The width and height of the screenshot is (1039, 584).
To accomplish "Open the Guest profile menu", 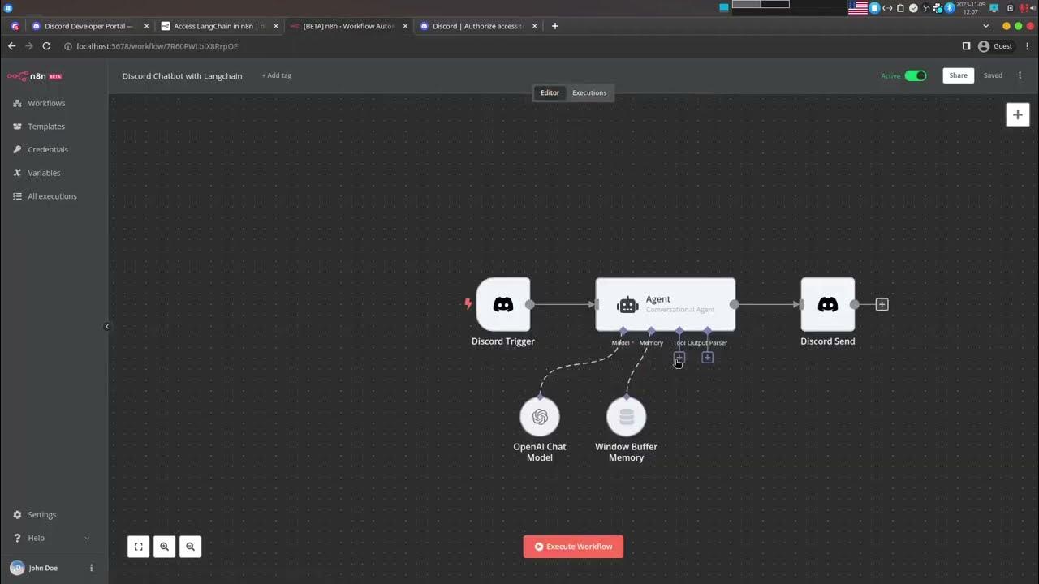I will click(995, 46).
